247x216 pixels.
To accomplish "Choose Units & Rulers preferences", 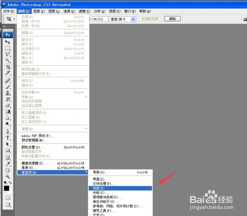I will 120,202.
